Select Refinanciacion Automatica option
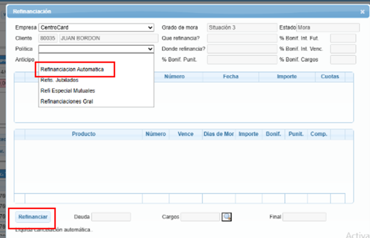Image resolution: width=370 pixels, height=238 pixels. [x=72, y=69]
